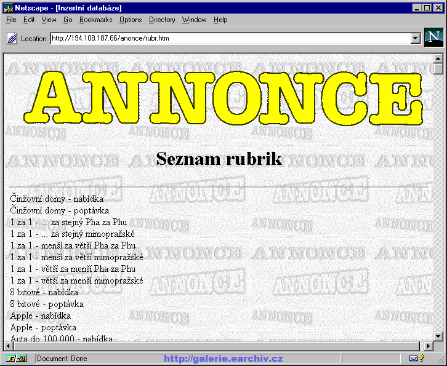Select '1 za 1 - větší za menší Pha za Phu'
The width and height of the screenshot is (447, 366).
(73, 269)
